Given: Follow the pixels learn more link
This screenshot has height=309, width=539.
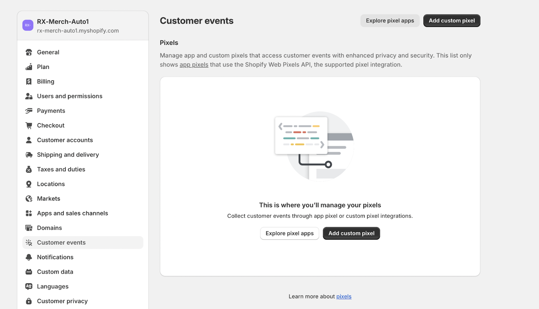Looking at the screenshot, I should coord(344,296).
